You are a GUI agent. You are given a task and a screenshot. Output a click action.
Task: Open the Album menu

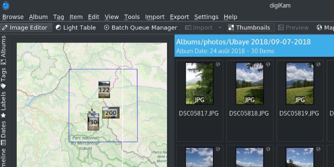coord(38,17)
